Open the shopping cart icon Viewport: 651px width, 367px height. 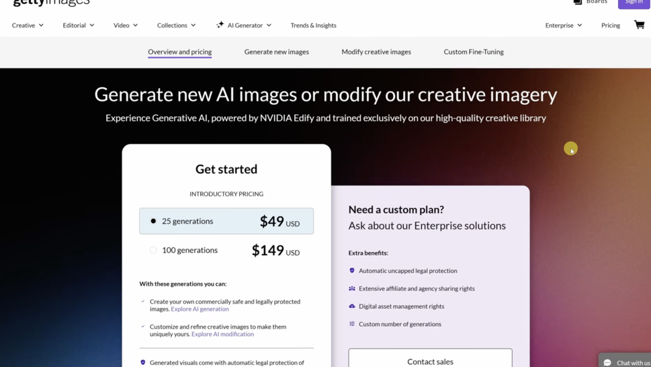[639, 25]
